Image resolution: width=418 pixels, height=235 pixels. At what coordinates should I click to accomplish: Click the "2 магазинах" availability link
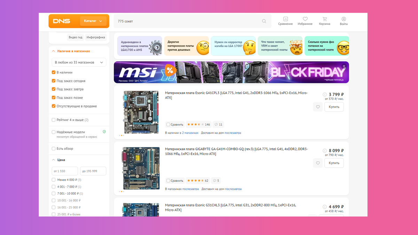pos(190,133)
